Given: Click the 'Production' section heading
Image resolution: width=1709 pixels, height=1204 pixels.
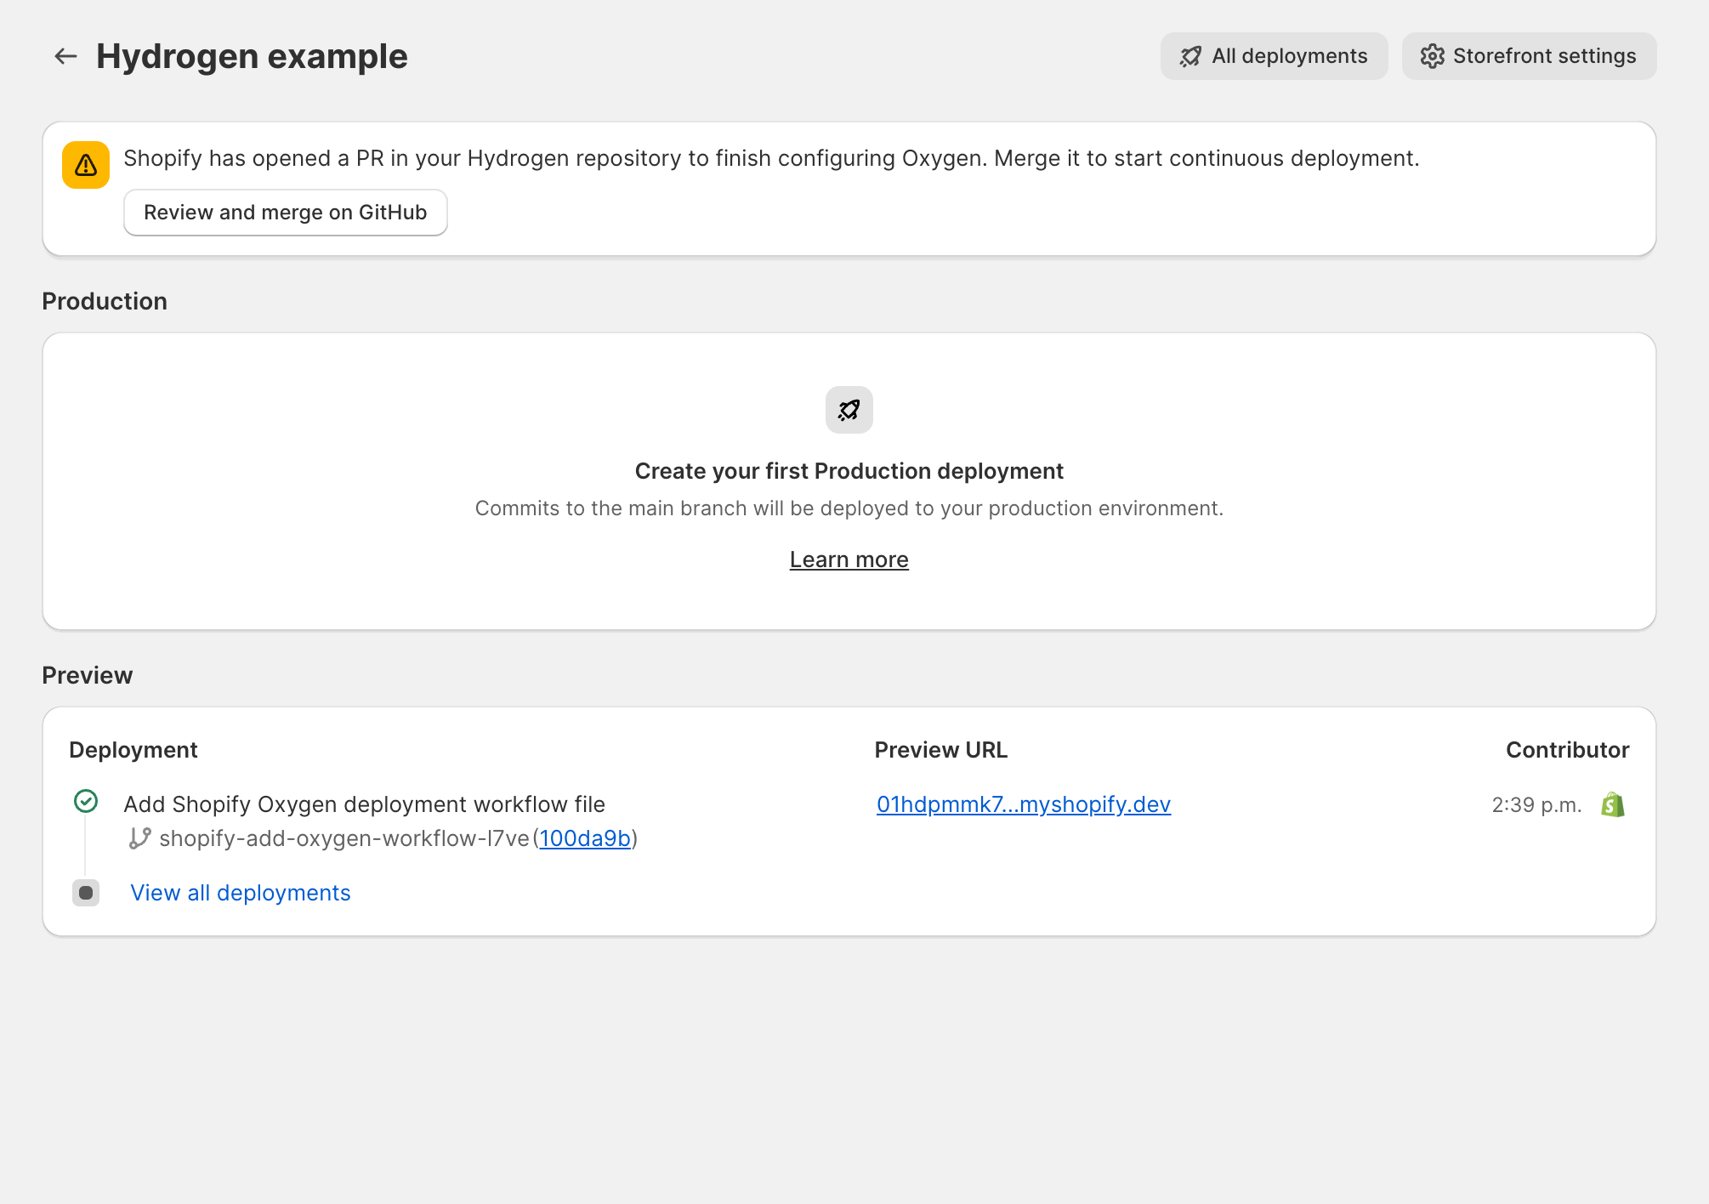Looking at the screenshot, I should click(x=105, y=301).
